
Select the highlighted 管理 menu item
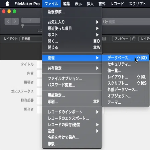pos(72,58)
